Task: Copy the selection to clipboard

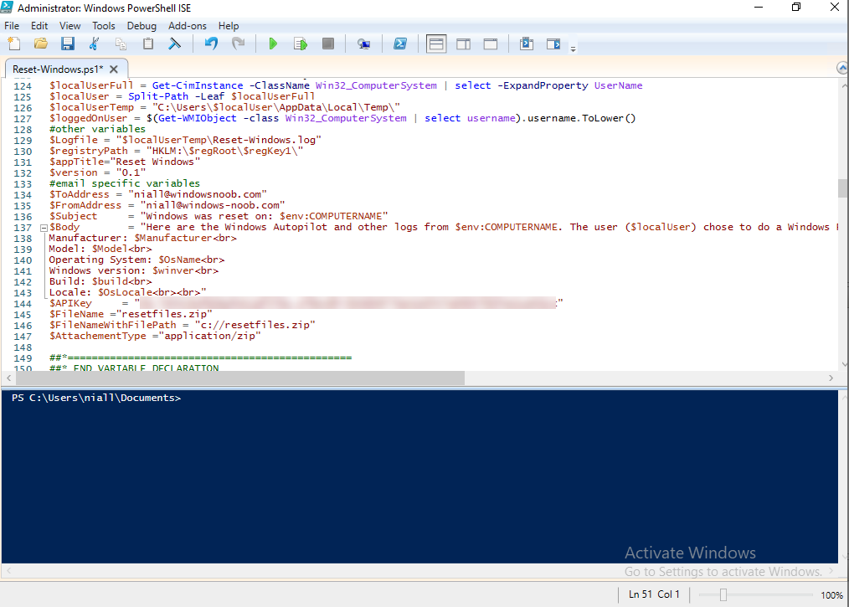Action: (x=121, y=44)
